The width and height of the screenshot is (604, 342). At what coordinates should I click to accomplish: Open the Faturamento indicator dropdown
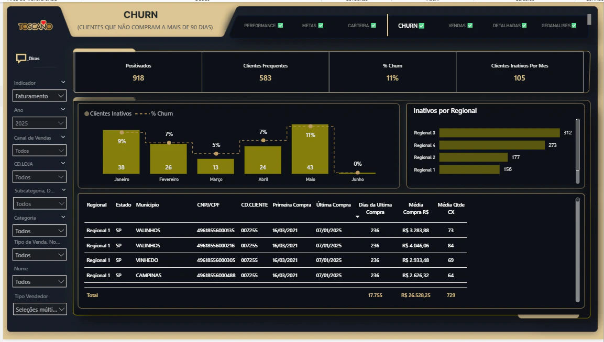pos(39,96)
